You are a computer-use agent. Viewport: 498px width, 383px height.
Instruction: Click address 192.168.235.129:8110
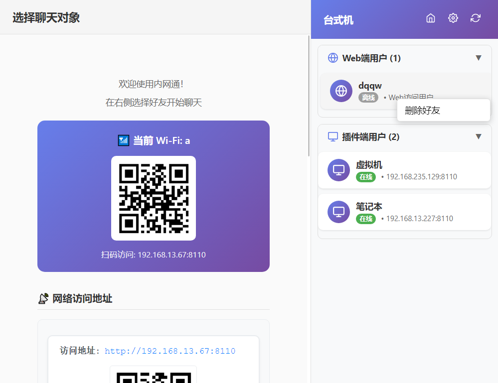click(x=421, y=177)
